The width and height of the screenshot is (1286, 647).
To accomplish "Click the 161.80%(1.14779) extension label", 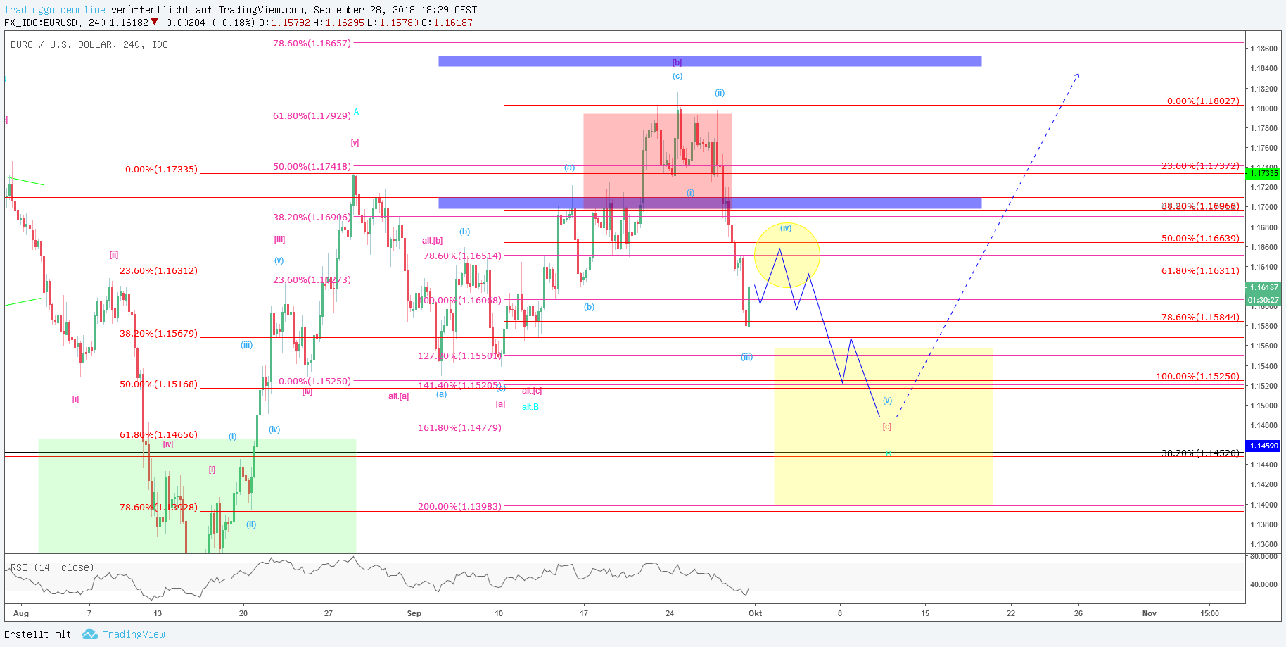I will [x=459, y=427].
